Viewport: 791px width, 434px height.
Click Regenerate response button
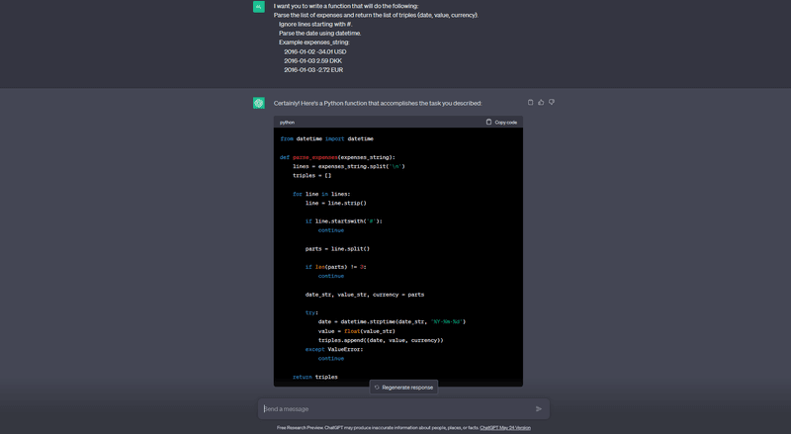[403, 388]
